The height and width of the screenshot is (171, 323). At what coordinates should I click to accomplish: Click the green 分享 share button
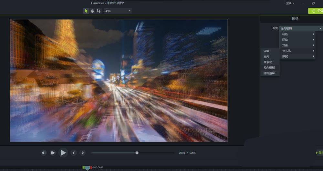click(316, 11)
